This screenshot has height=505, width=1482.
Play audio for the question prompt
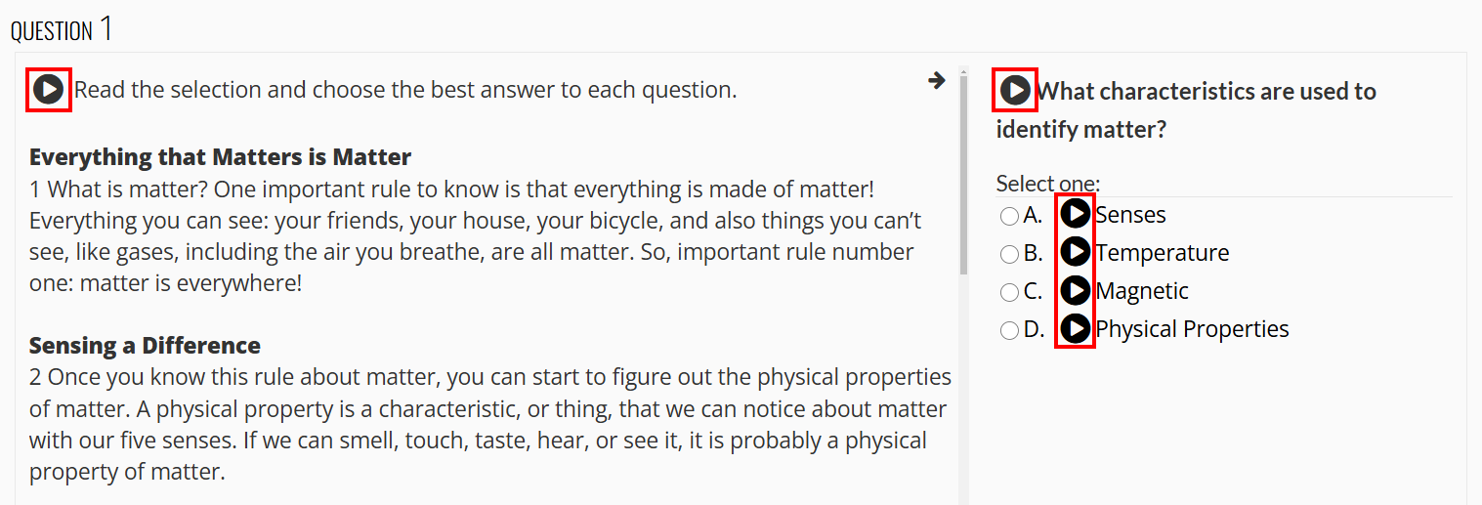point(1015,91)
